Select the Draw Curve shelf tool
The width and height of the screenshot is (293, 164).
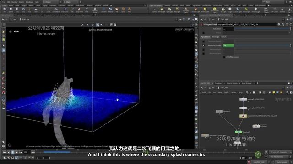[65, 10]
